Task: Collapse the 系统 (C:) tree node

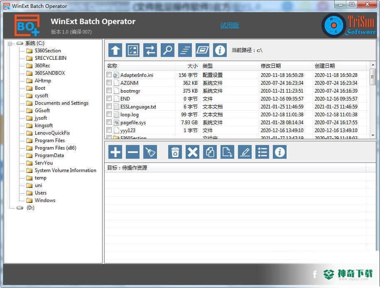Action: coord(10,44)
